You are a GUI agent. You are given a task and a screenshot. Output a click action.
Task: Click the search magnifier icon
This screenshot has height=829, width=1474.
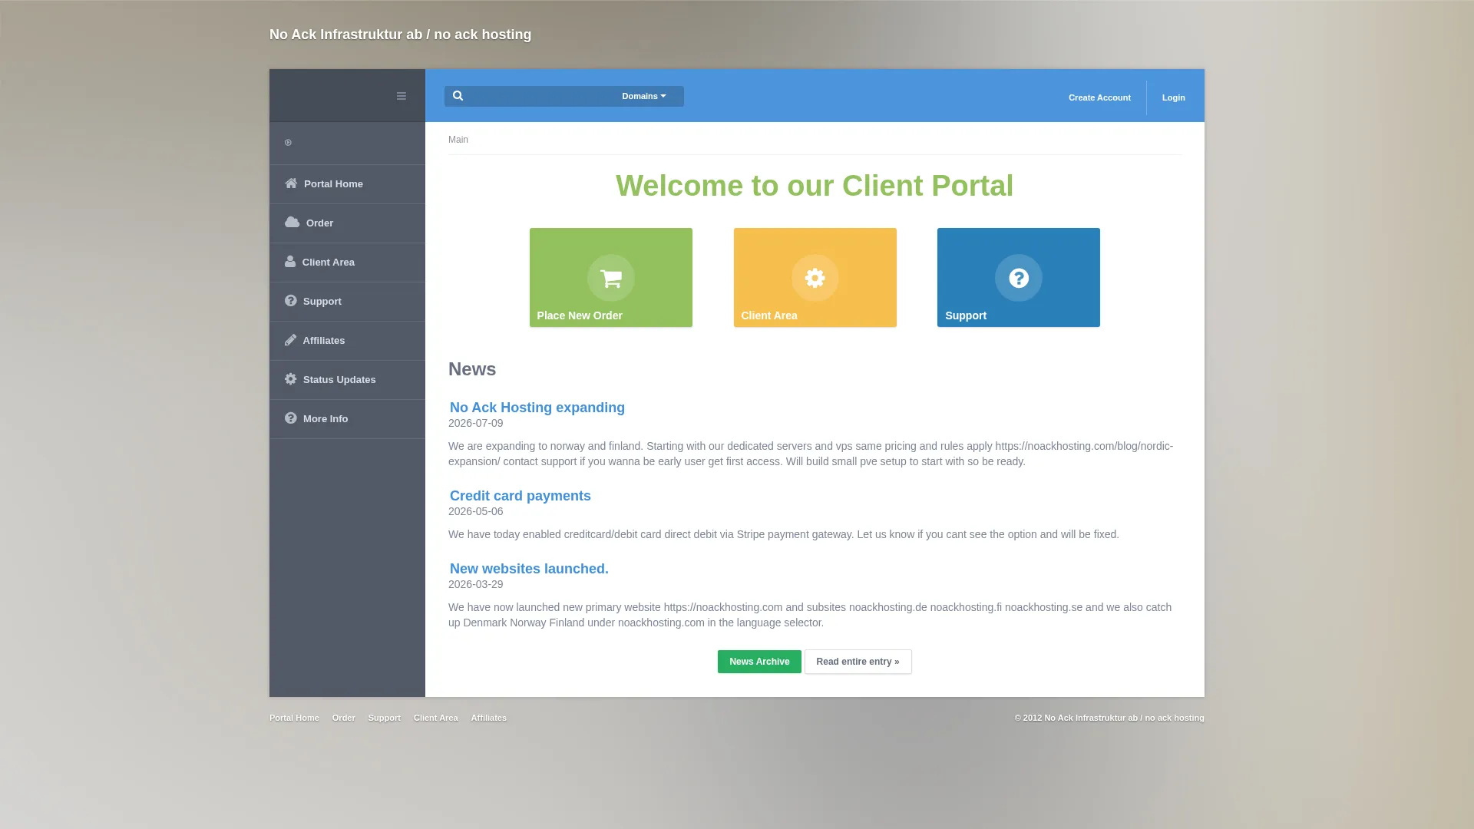[458, 96]
